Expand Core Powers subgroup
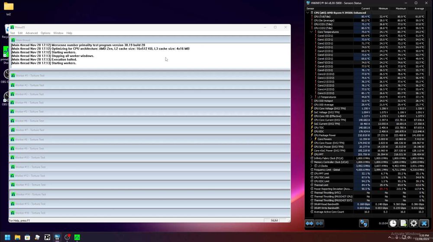 point(311,139)
